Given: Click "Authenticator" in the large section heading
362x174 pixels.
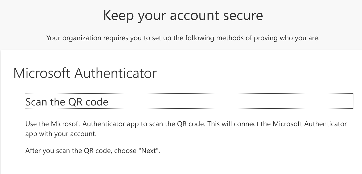Looking at the screenshot, I should point(115,73).
